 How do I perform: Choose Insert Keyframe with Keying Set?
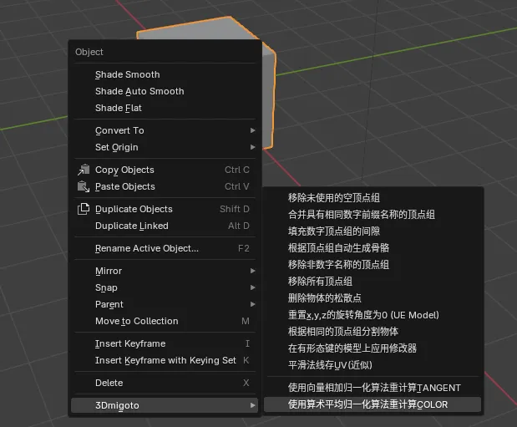(x=165, y=360)
